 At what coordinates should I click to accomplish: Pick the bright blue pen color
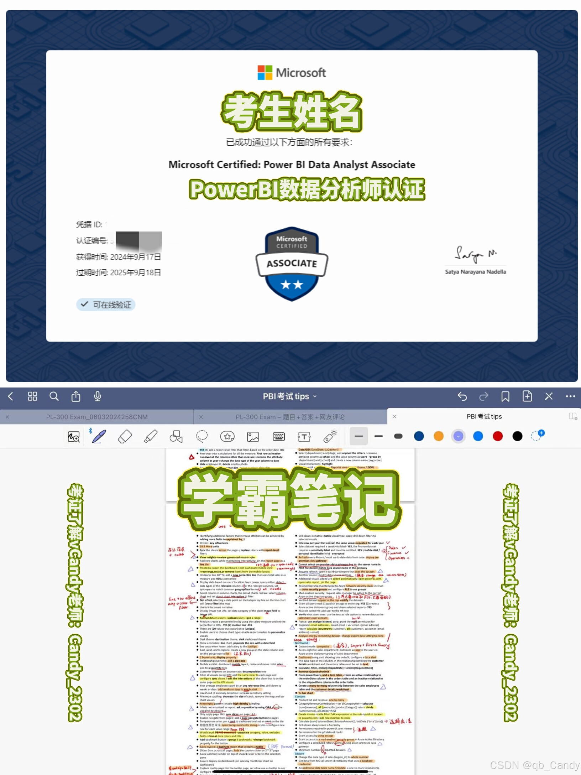coord(478,436)
